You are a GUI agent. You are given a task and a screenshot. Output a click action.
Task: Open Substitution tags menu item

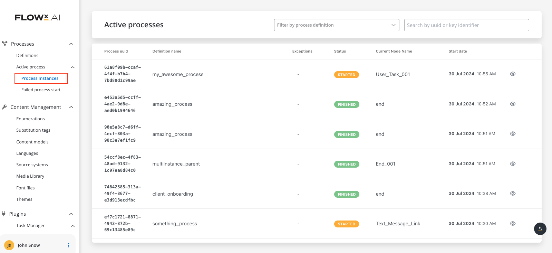pyautogui.click(x=33, y=130)
